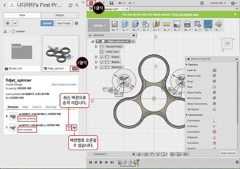
Task: Expand the Bodies node
Action: click(x=96, y=62)
